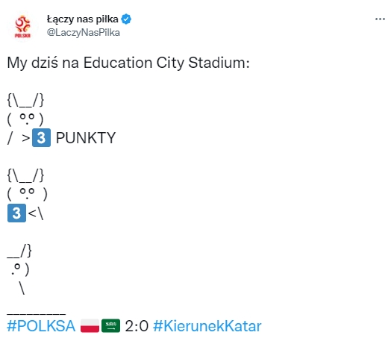Click the blue verified badge
Screen dimensions: 391x344
click(x=126, y=19)
